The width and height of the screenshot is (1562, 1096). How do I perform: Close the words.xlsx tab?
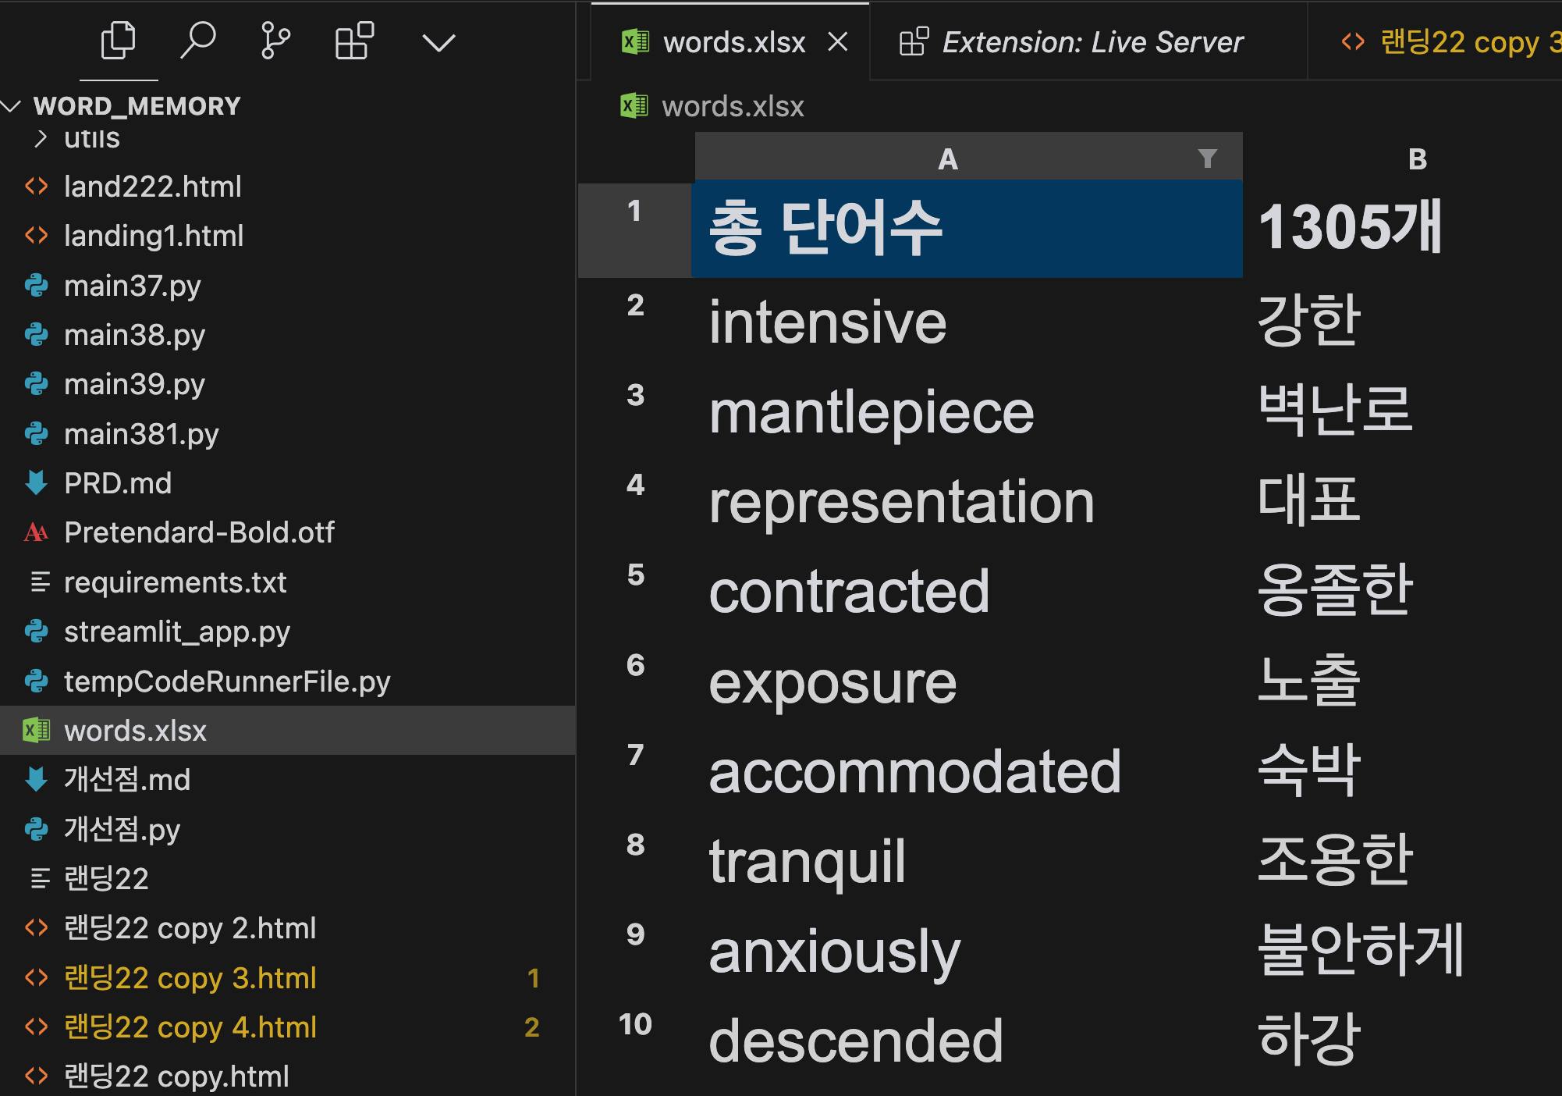tap(838, 42)
